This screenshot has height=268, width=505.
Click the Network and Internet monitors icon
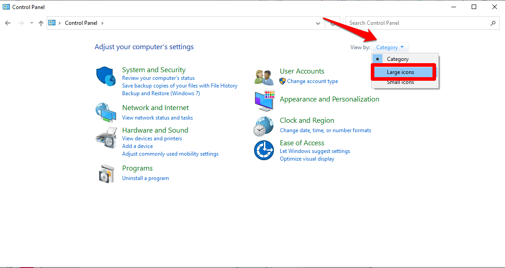coord(105,112)
